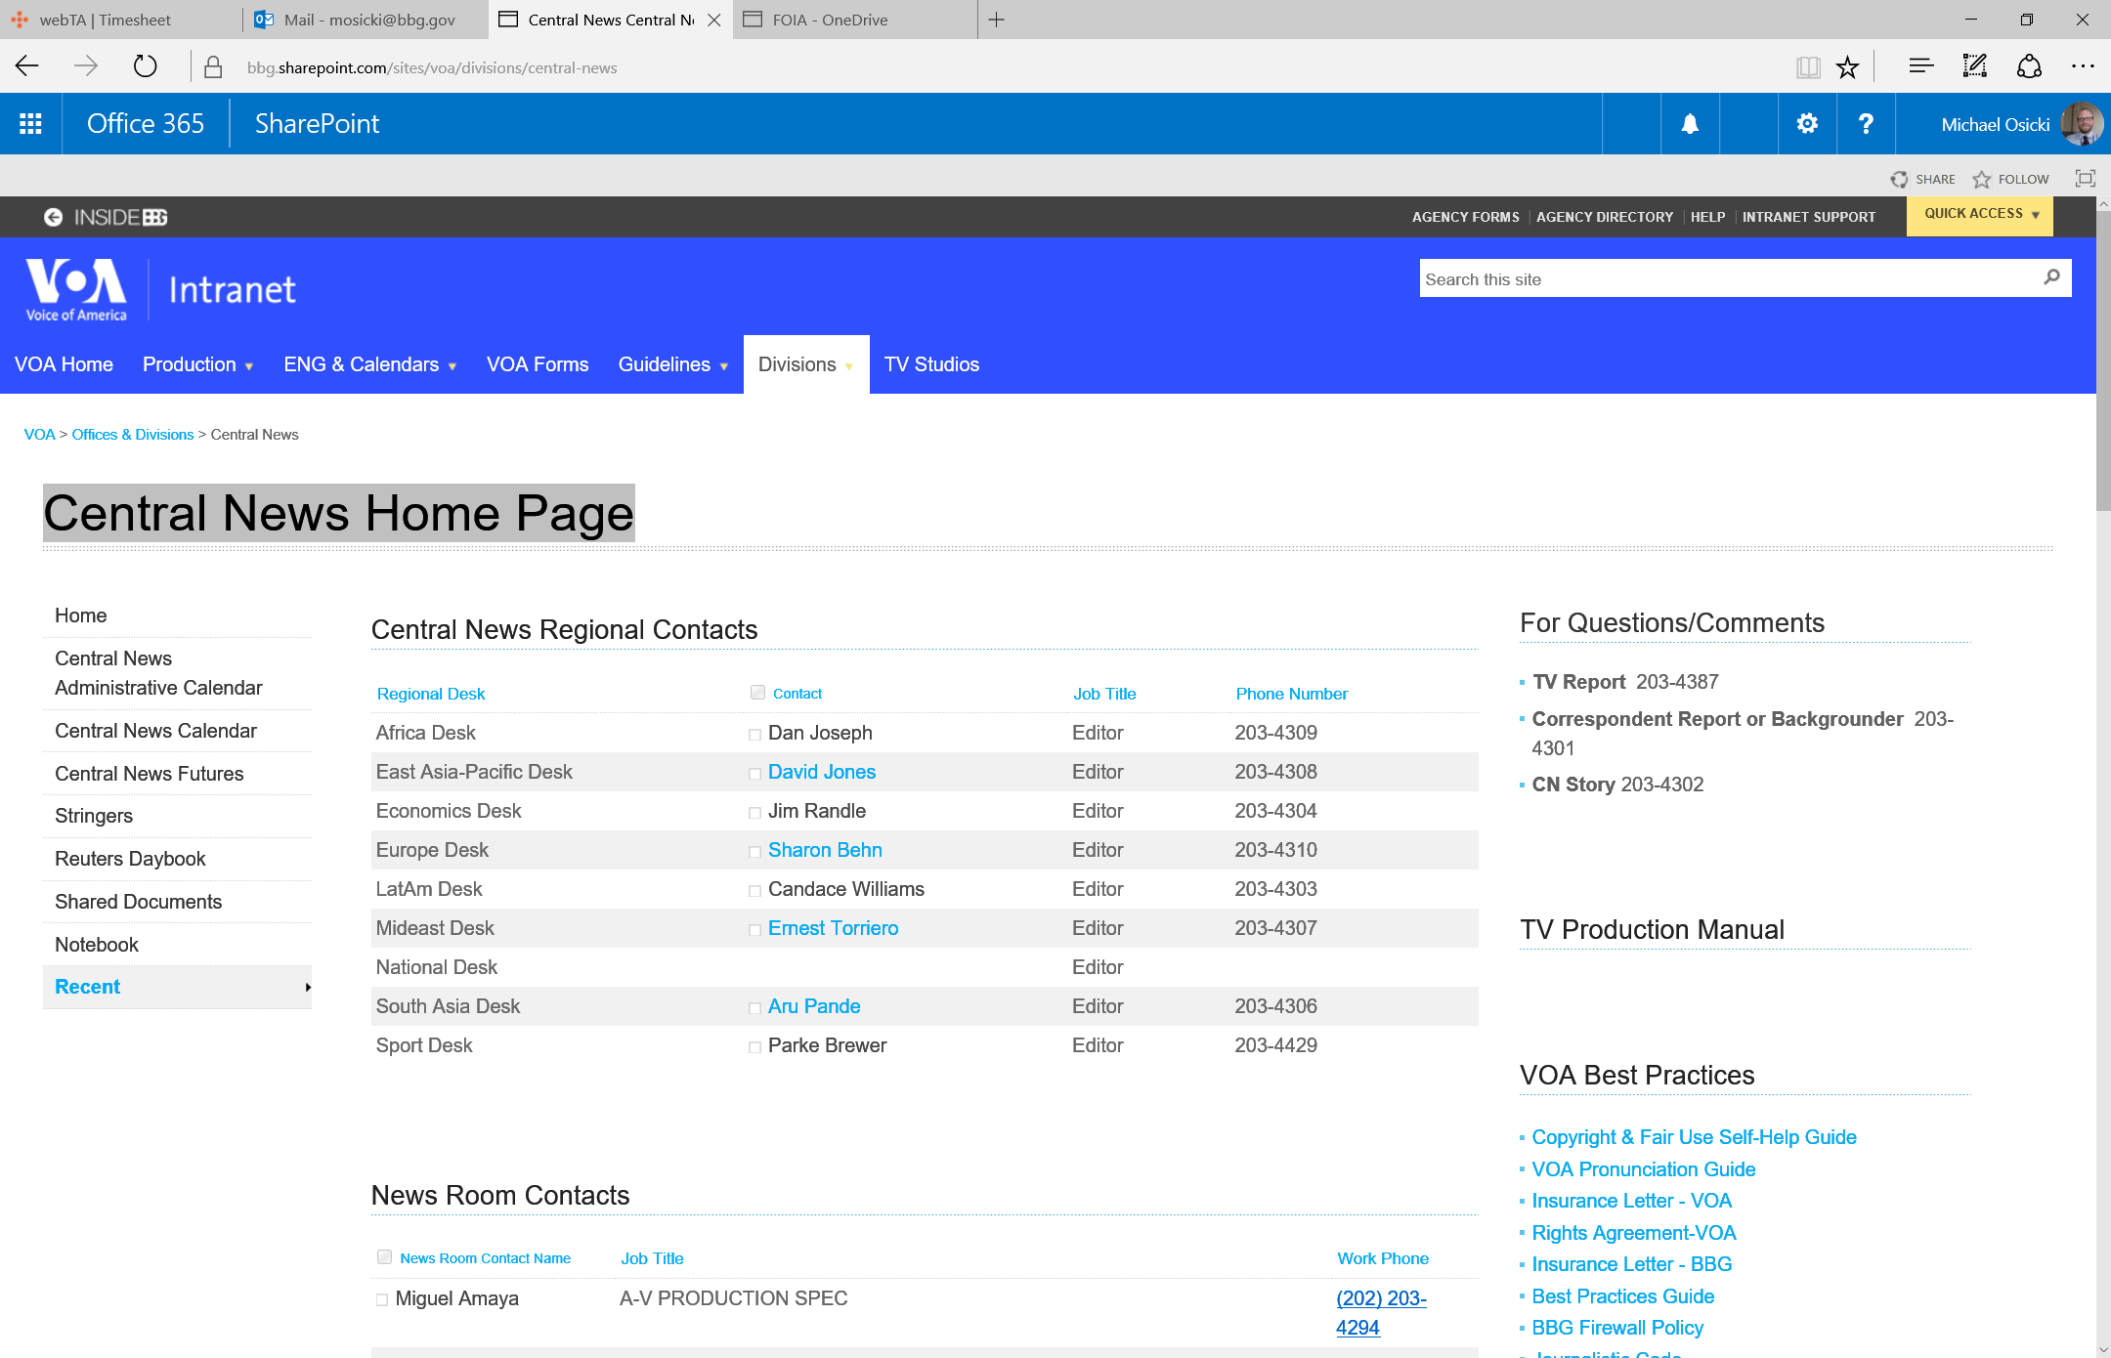Open Central News Futures in sidebar

[x=149, y=774]
